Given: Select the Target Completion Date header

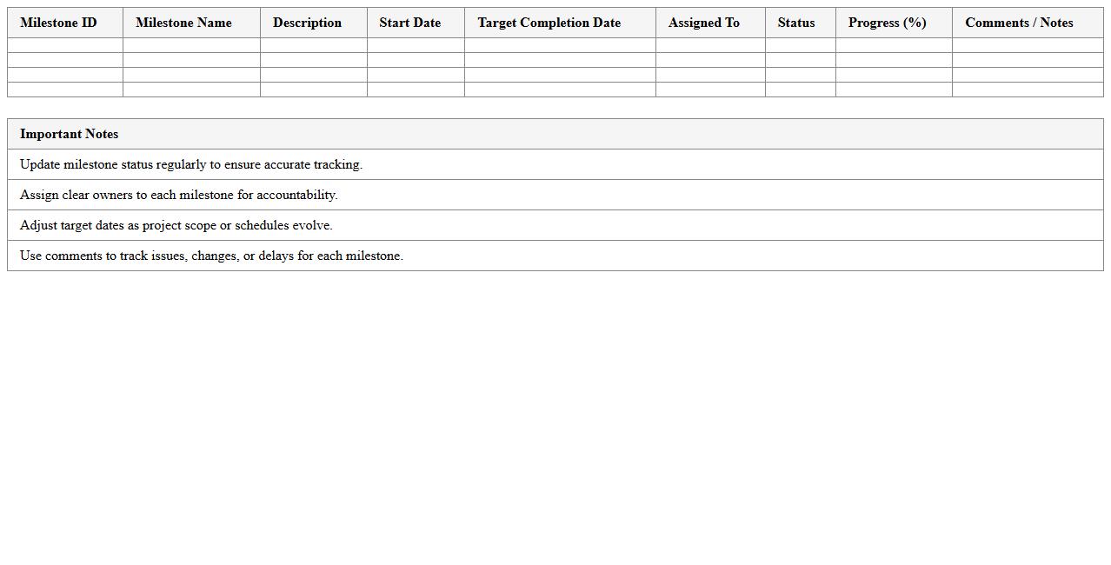Looking at the screenshot, I should pyautogui.click(x=549, y=23).
